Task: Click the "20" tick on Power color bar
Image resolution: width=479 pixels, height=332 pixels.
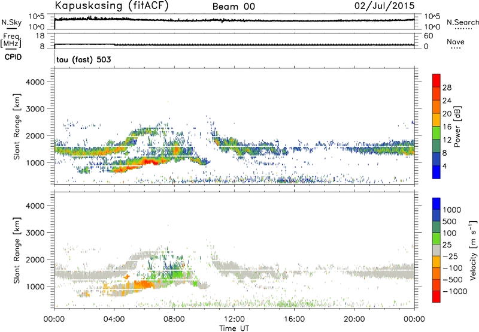Action: click(x=447, y=114)
